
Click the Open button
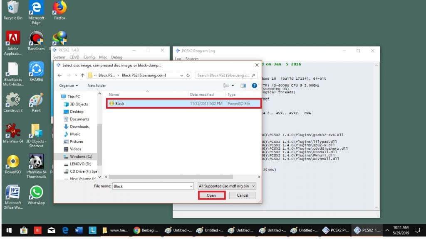211,195
